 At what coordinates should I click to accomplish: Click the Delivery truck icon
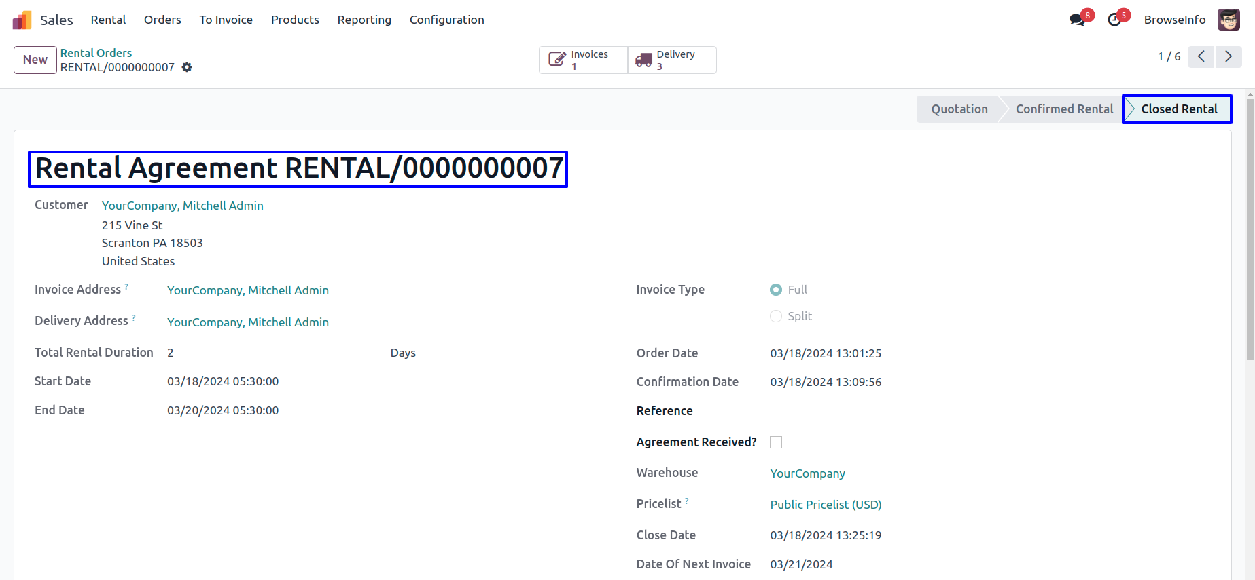click(x=643, y=60)
